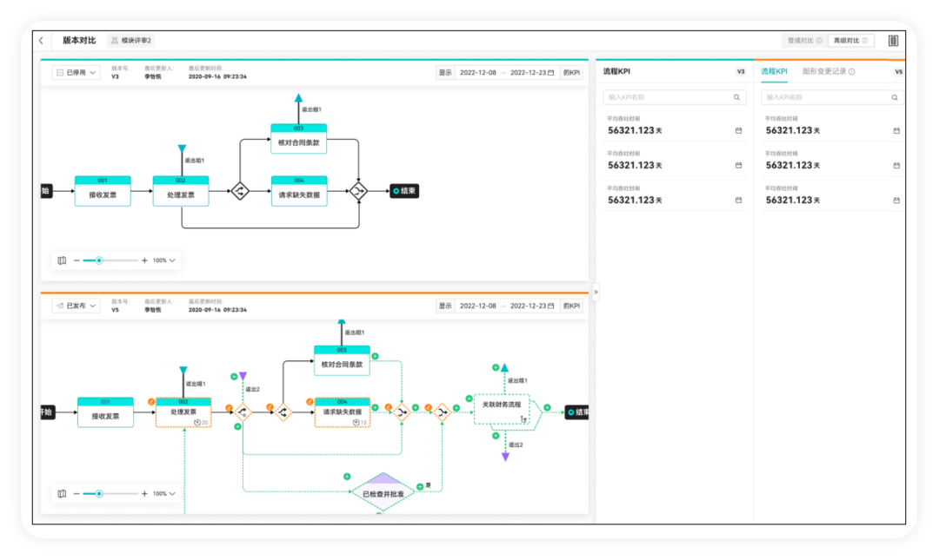939x560 pixels.
Task: Click the zoom-out minus in the V3 canvas
Action: coord(76,260)
